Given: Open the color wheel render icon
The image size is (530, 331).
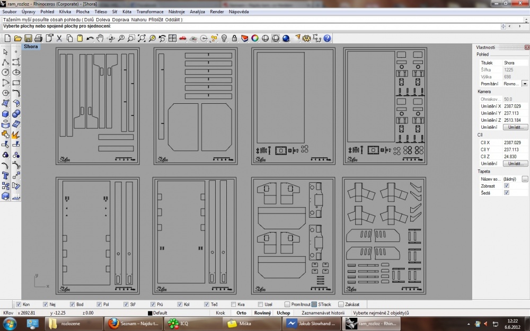Looking at the screenshot, I should point(255,38).
